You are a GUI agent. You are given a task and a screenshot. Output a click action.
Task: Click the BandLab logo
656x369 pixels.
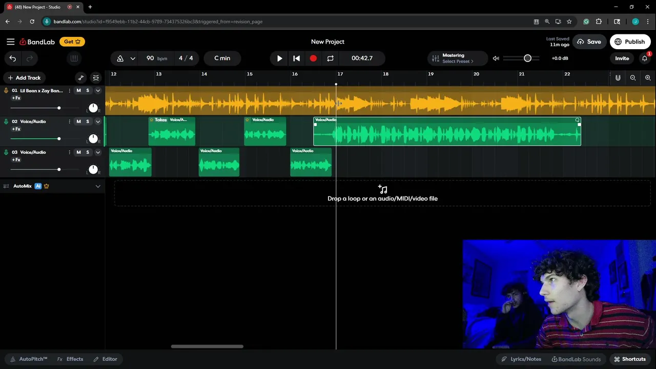37,42
